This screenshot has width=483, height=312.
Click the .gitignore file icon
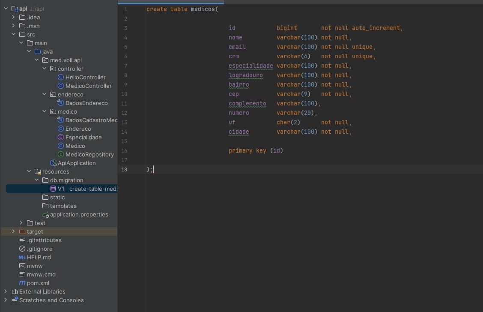22,249
